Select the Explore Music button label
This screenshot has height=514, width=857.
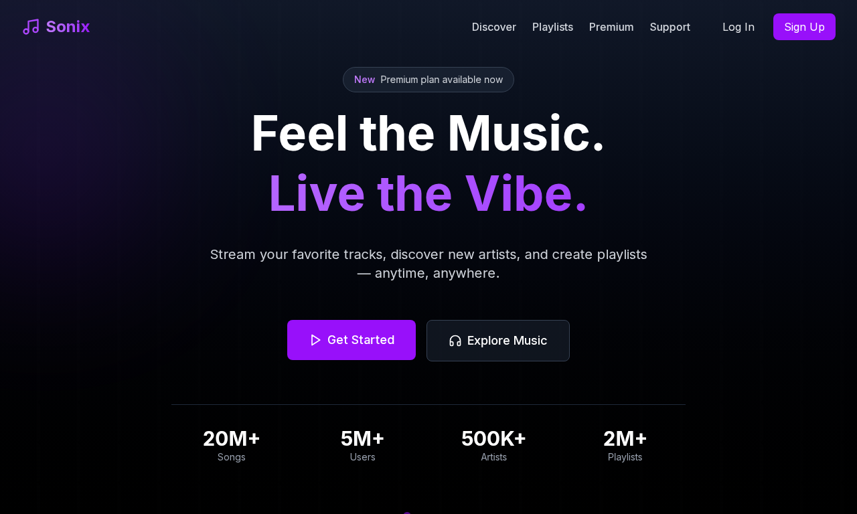coord(507,341)
